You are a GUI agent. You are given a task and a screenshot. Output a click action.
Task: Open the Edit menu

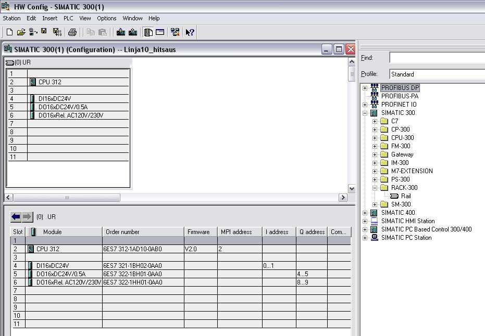click(x=31, y=18)
